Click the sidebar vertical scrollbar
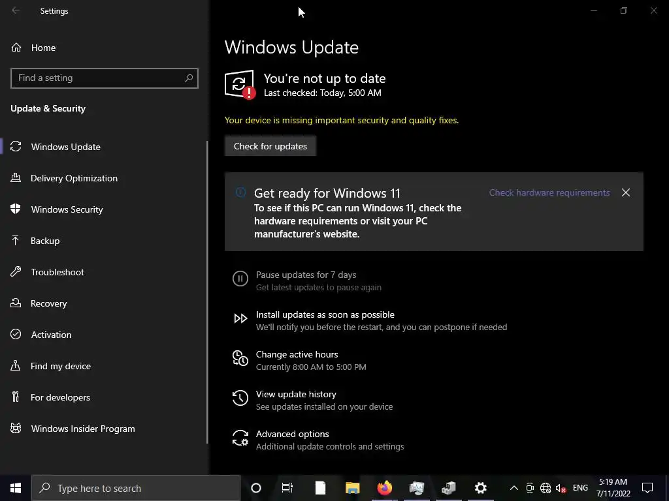This screenshot has height=501, width=669. [x=207, y=292]
